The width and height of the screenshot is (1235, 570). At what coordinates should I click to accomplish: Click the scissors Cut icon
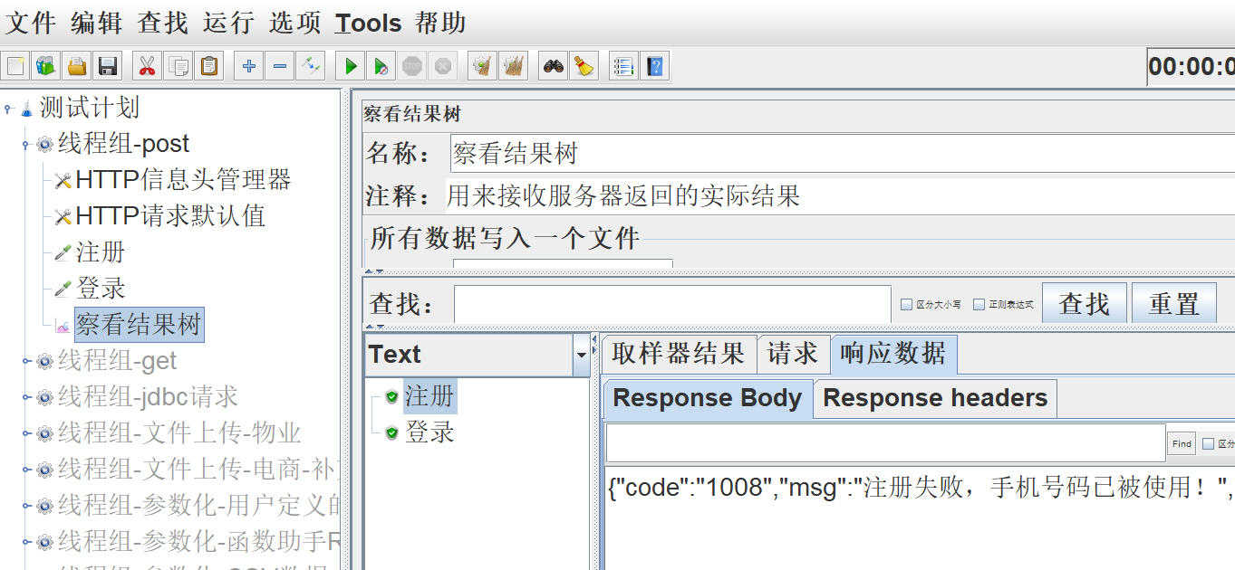click(147, 66)
